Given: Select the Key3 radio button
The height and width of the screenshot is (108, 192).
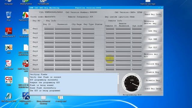Looking at the screenshot, I should coord(31,37).
